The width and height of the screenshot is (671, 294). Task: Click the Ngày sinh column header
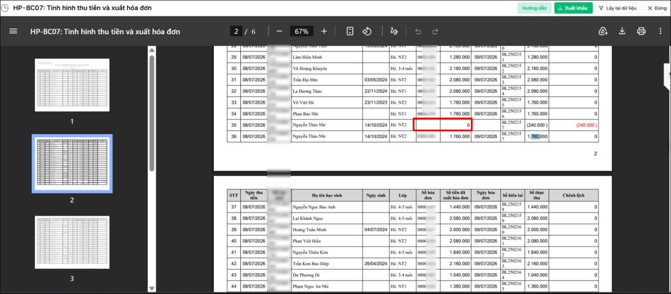(x=375, y=195)
